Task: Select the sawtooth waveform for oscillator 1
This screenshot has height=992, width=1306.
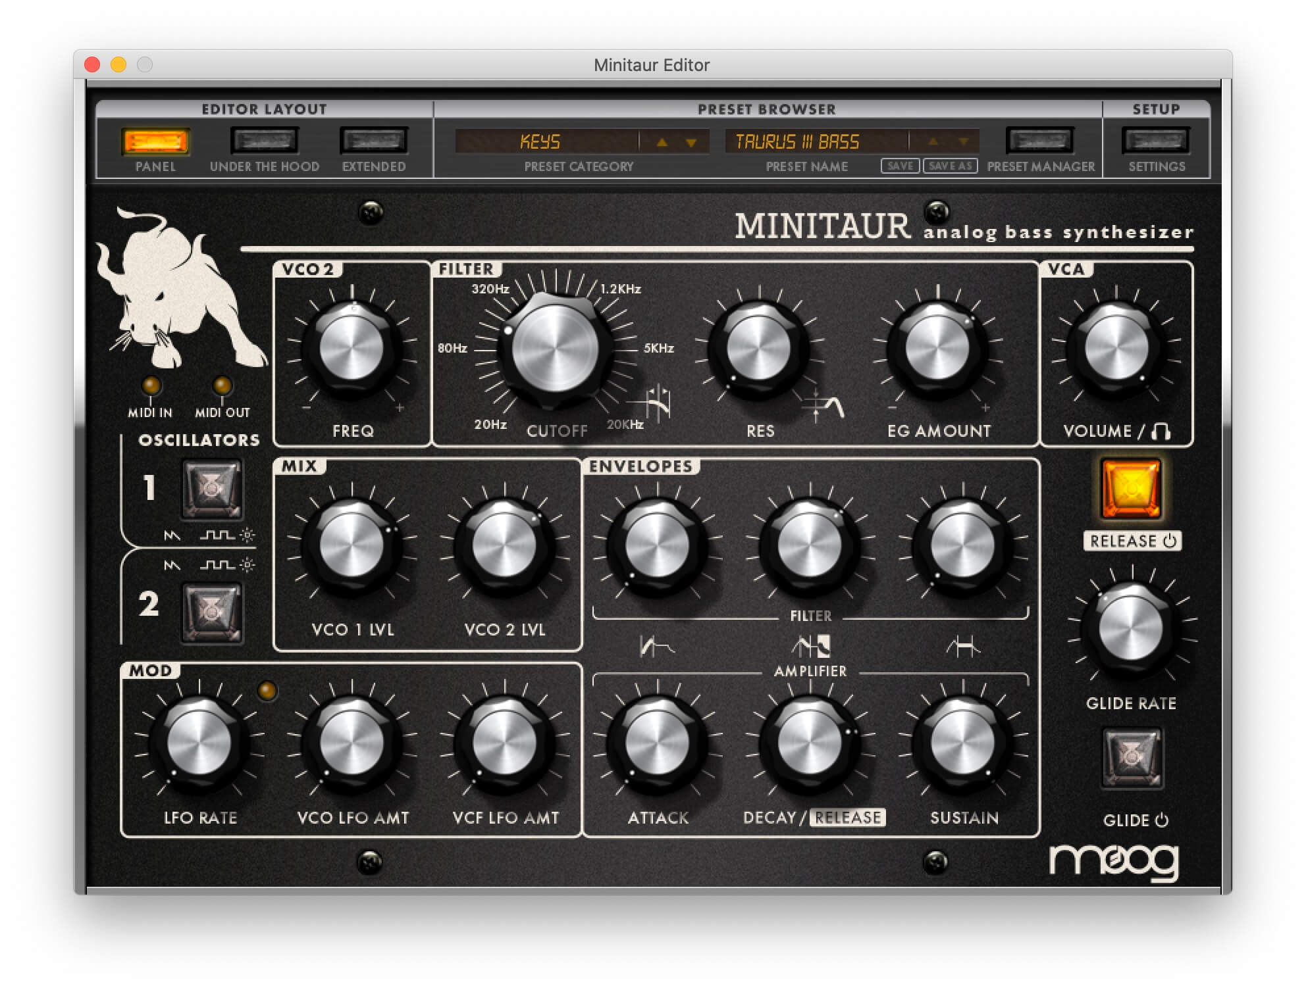Action: [x=172, y=535]
